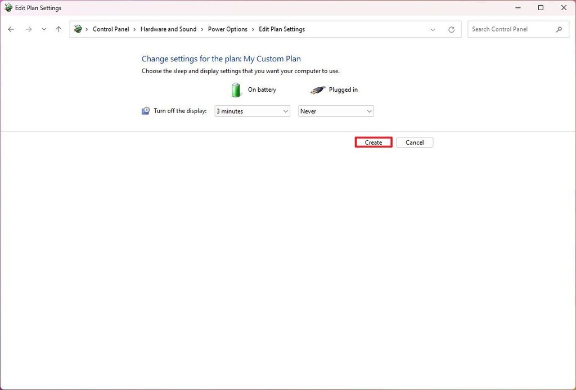Image resolution: width=576 pixels, height=390 pixels.
Task: Click the forward navigation arrow
Action: (x=29, y=29)
